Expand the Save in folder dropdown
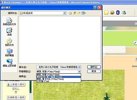The height and width of the screenshot is (100, 137). tap(64, 13)
